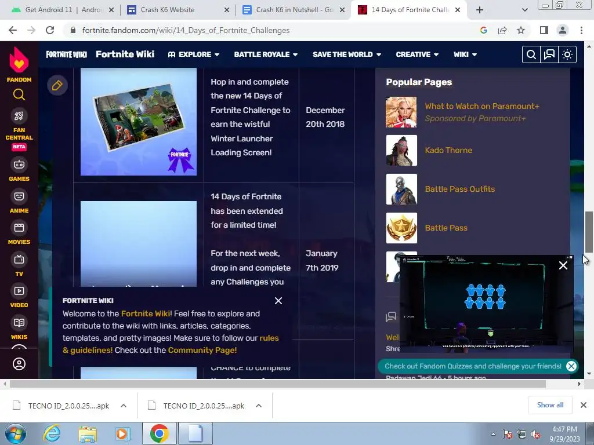Open Anime in the Fandom sidebar

(x=19, y=201)
